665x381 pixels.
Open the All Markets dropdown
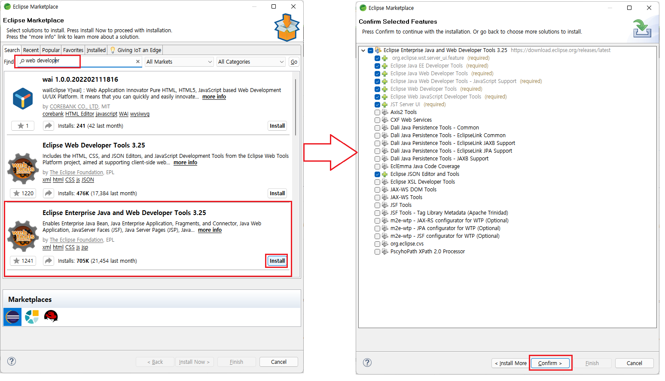click(x=179, y=62)
